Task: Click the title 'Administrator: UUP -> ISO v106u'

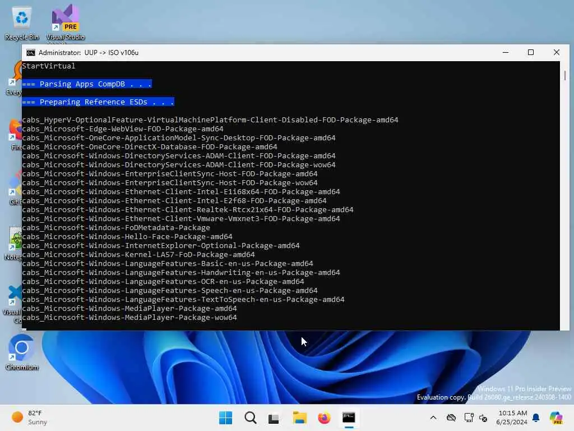Action: pos(89,53)
